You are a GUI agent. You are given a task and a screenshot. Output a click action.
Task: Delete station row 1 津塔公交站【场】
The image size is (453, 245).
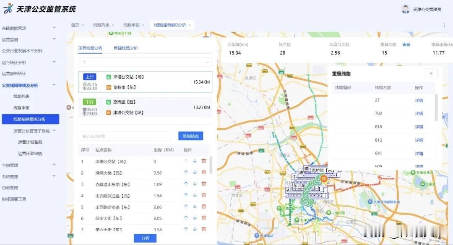(204, 161)
